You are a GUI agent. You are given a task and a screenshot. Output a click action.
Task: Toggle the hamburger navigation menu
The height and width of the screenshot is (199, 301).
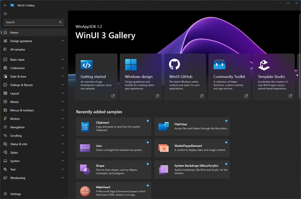pyautogui.click(x=5, y=14)
